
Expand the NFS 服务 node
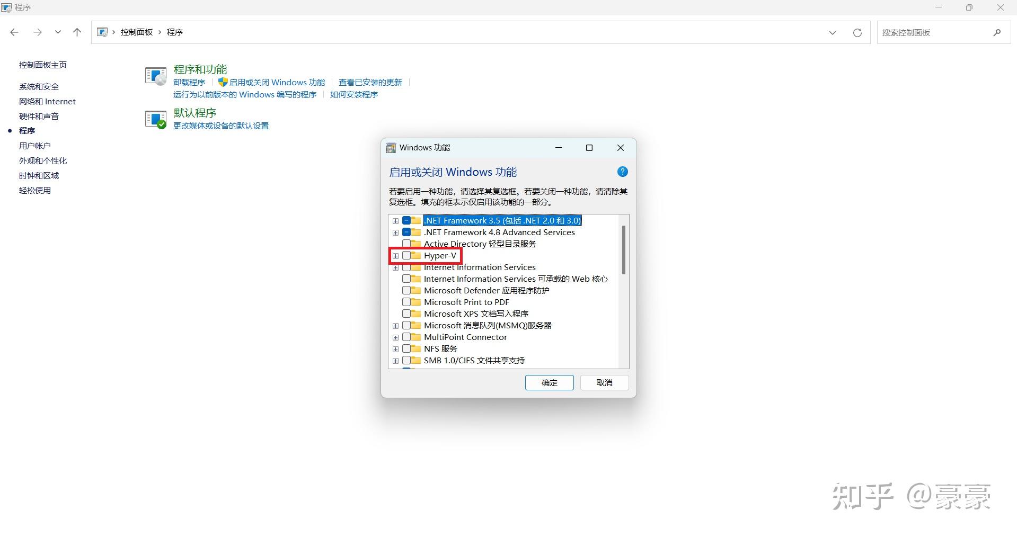[395, 349]
